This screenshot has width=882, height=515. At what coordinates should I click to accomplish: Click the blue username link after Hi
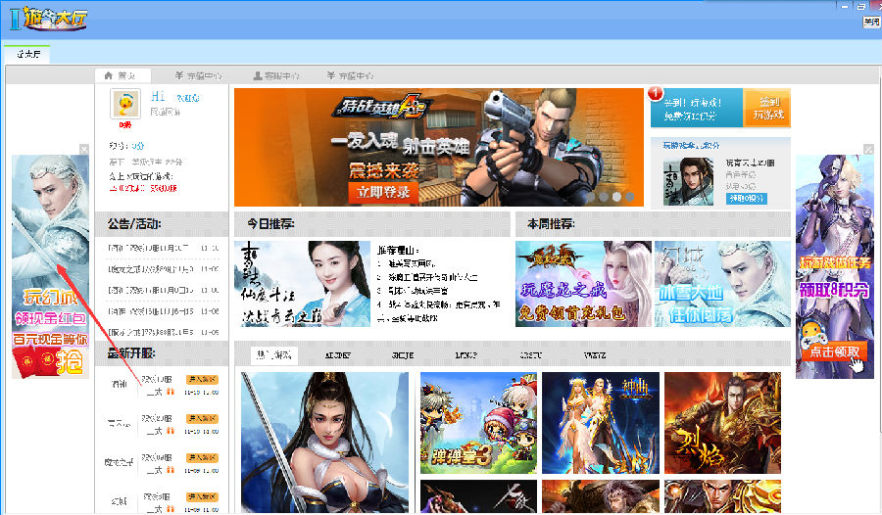188,98
